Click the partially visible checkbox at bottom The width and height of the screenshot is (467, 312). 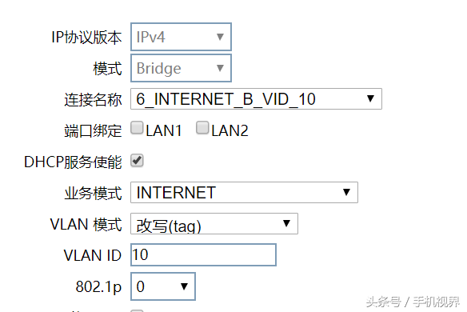click(x=137, y=310)
